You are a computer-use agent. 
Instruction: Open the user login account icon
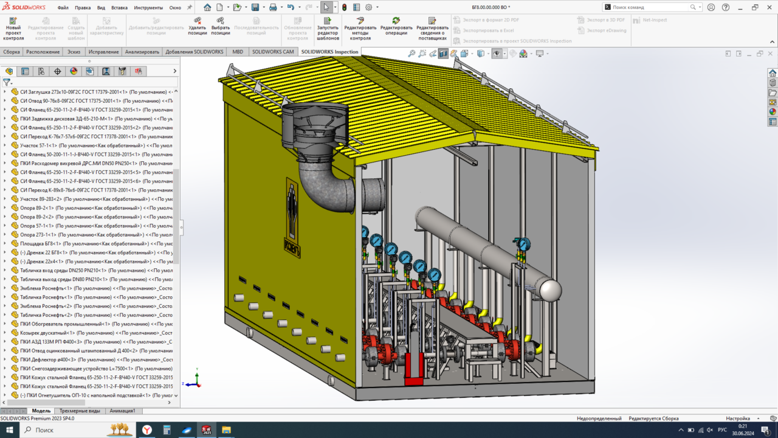[711, 8]
